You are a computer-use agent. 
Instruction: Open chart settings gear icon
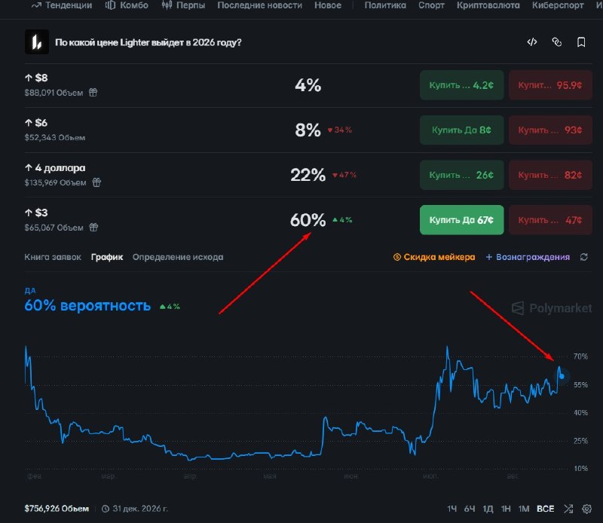tap(587, 509)
